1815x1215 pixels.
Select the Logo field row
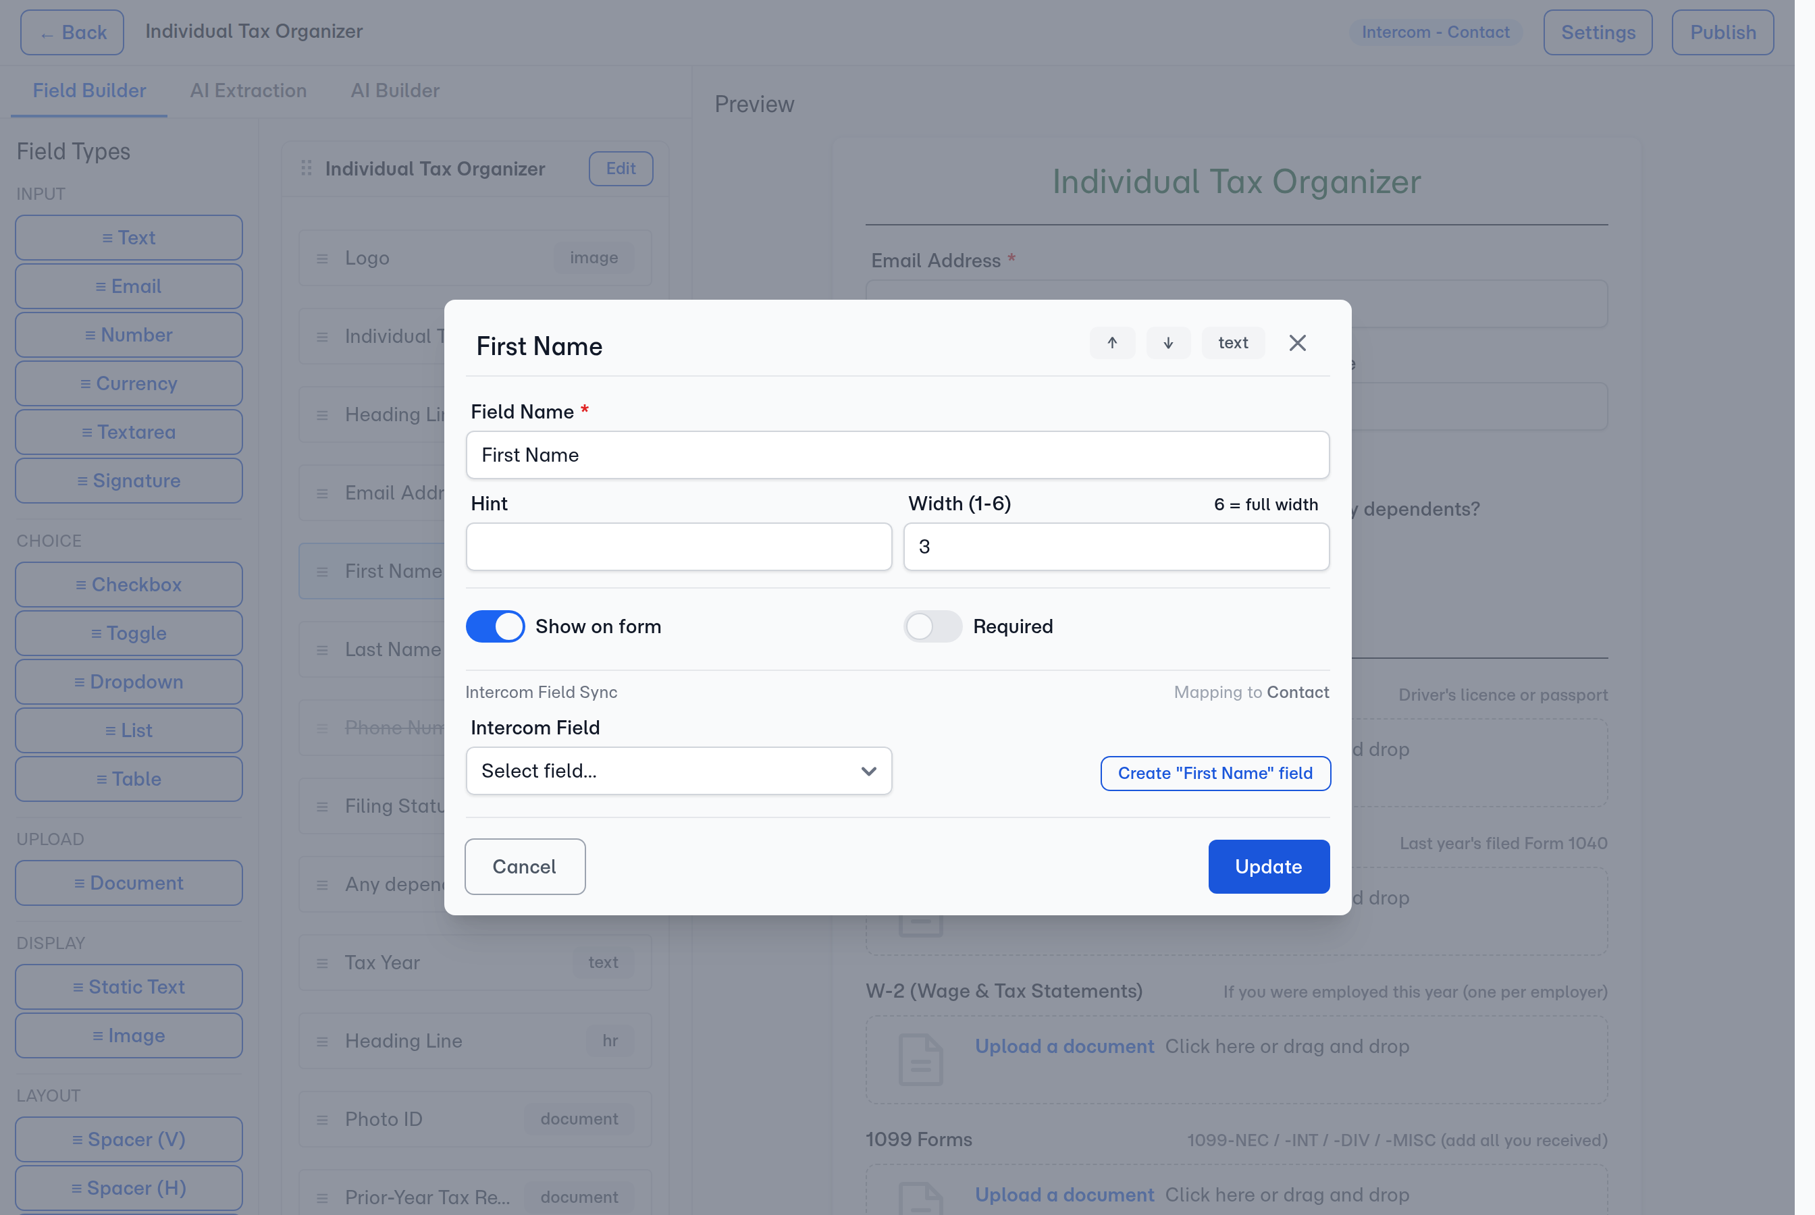point(475,258)
